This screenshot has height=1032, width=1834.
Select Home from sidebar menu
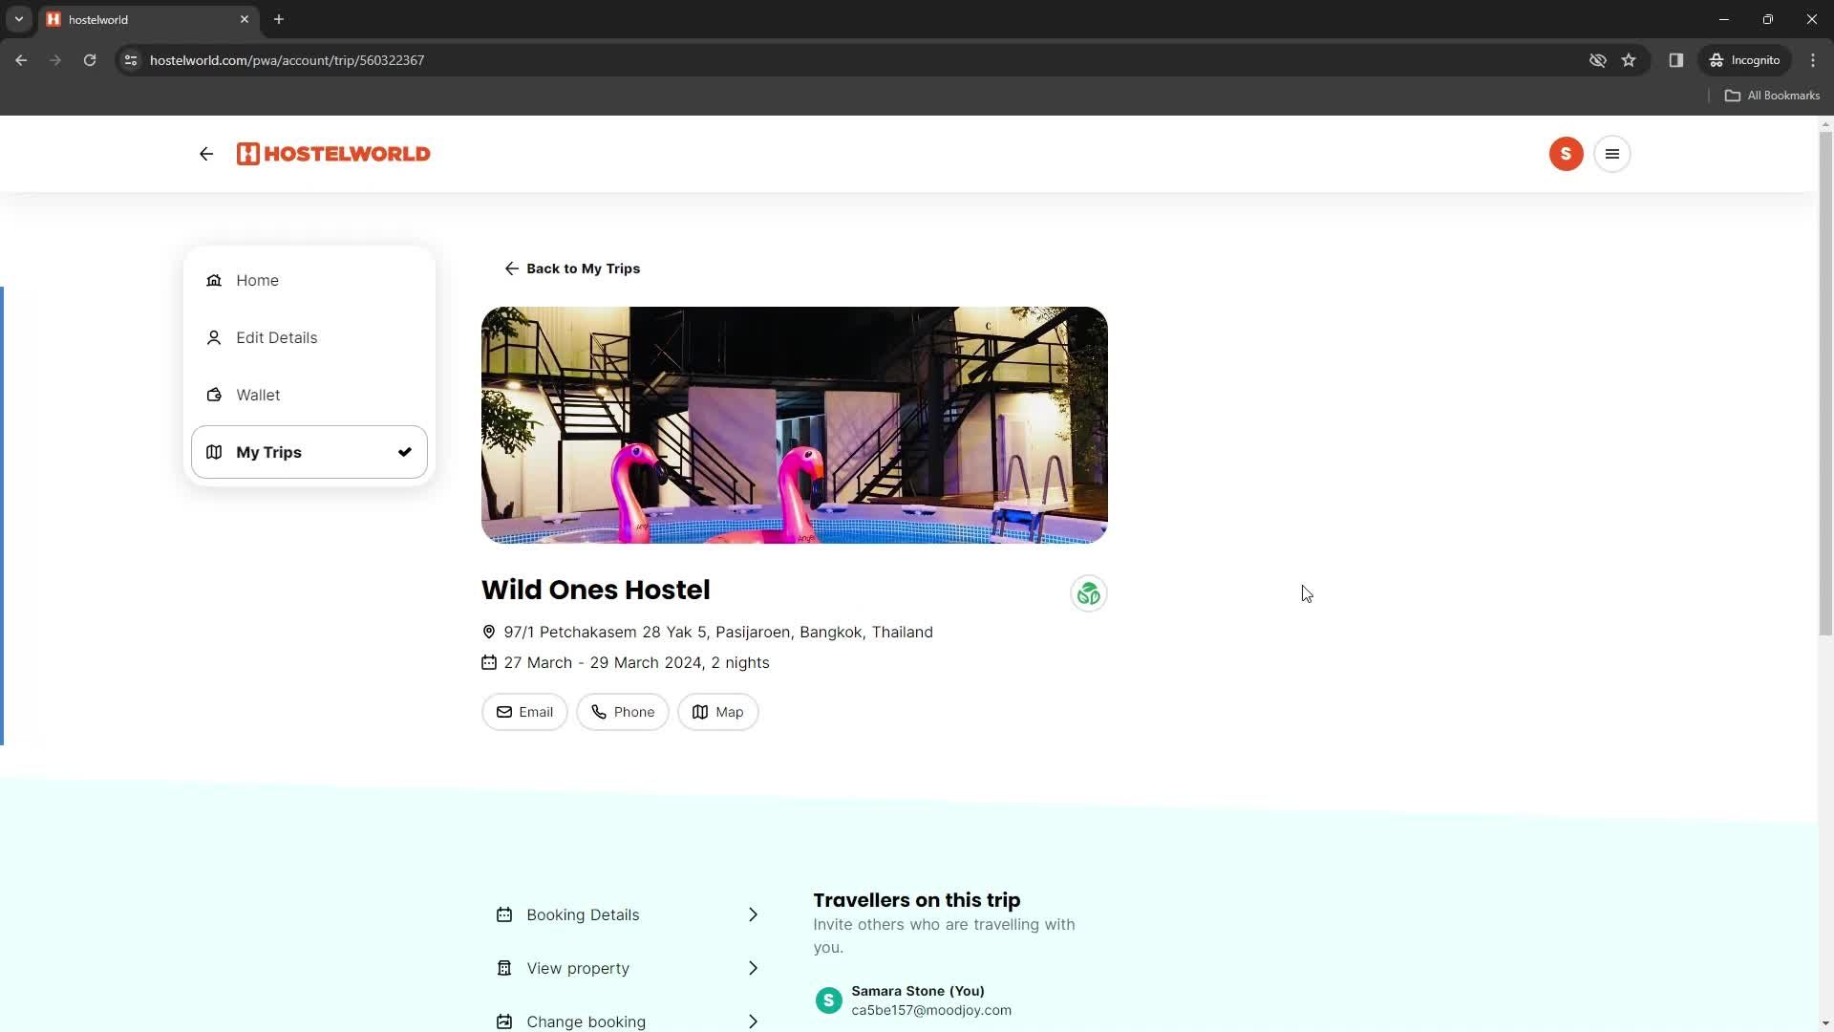tap(258, 280)
